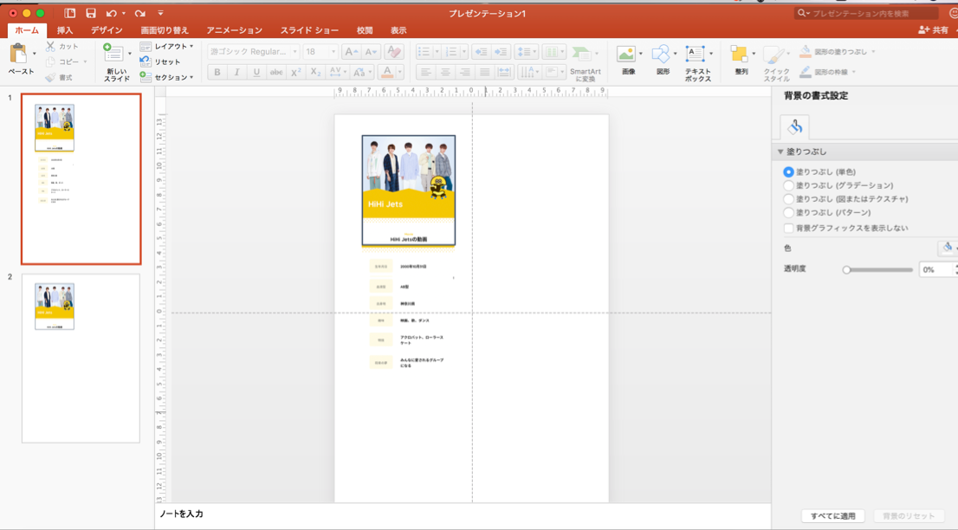Apply strikethrough formatting
This screenshot has height=530, width=958.
[276, 72]
